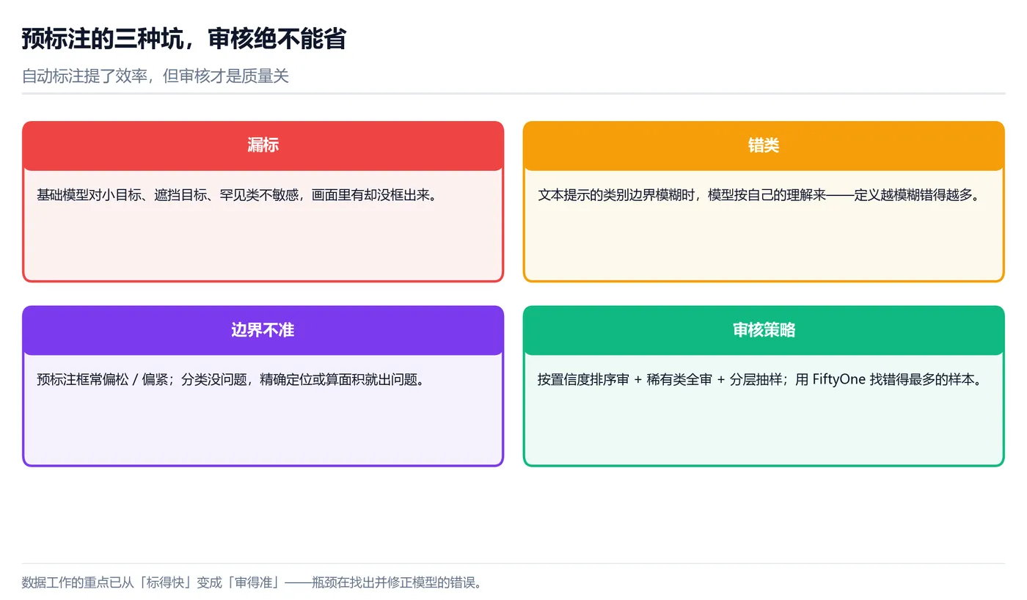Select the text starting with 文本提示的类别边界模糊时

pos(759,195)
